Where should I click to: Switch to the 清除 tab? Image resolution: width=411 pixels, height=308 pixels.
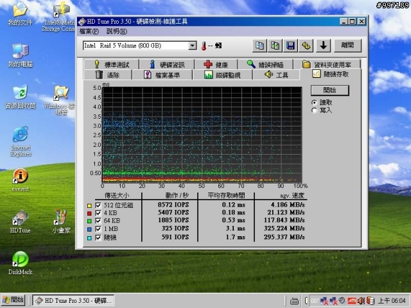click(x=107, y=75)
